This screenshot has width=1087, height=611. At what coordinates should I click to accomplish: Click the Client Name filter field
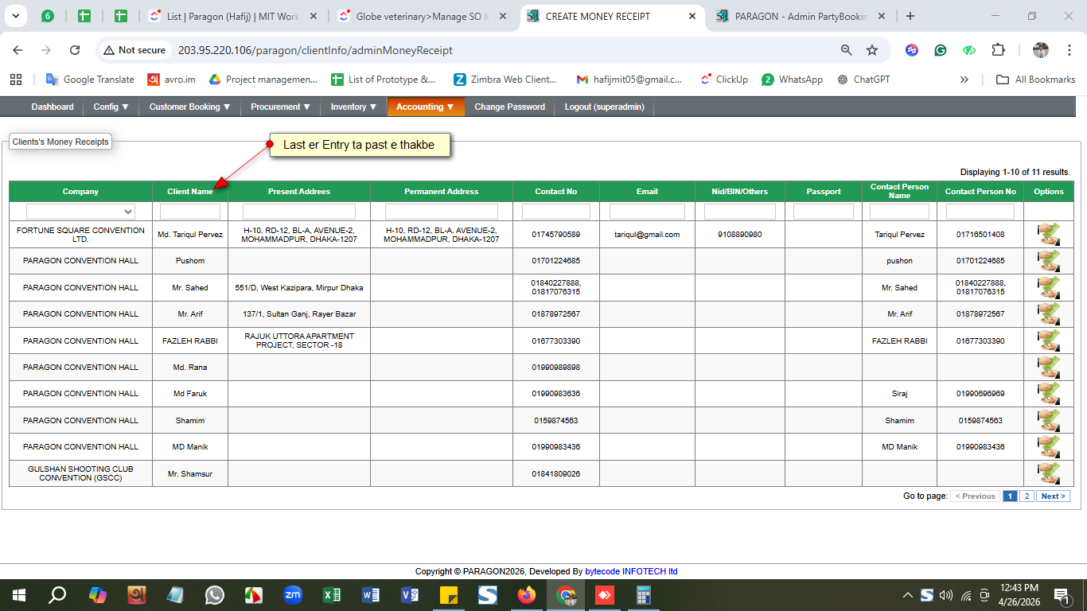click(x=190, y=212)
